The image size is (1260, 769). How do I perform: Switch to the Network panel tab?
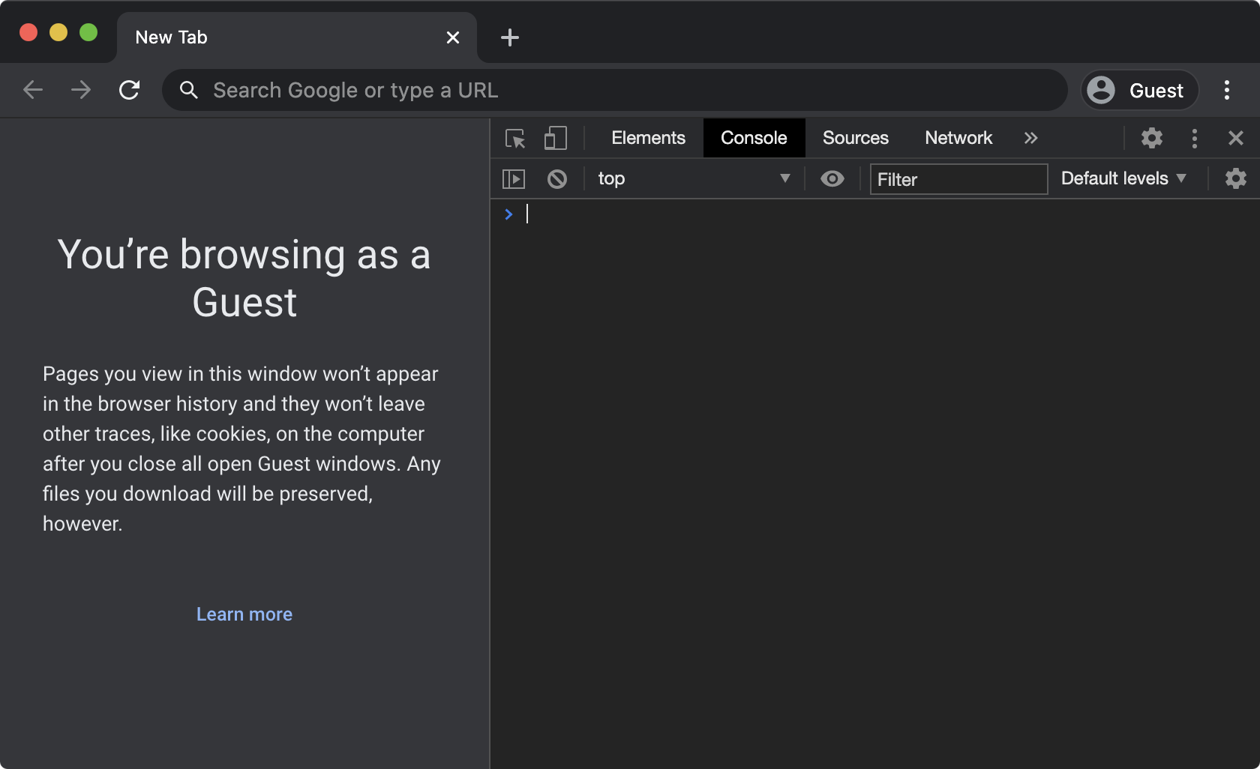[x=958, y=138]
